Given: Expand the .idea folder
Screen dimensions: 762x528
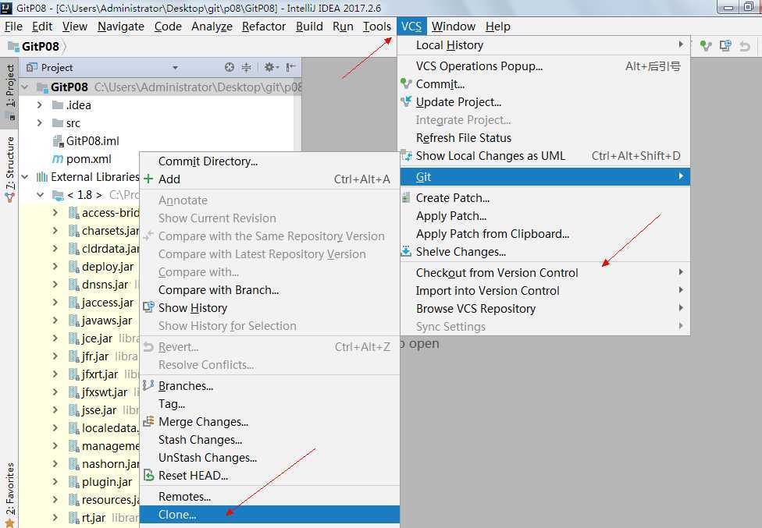Looking at the screenshot, I should 40,105.
